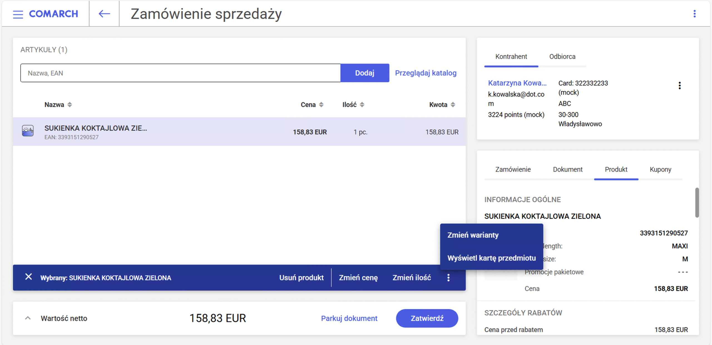Image resolution: width=712 pixels, height=345 pixels.
Task: Click the net total 158,83 EUR
Action: pos(217,318)
